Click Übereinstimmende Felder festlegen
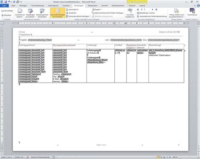This screenshot has height=159, width=200. [x=108, y=13]
